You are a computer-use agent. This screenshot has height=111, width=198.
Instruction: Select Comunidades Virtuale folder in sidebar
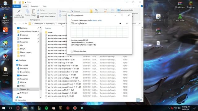click(x=28, y=31)
